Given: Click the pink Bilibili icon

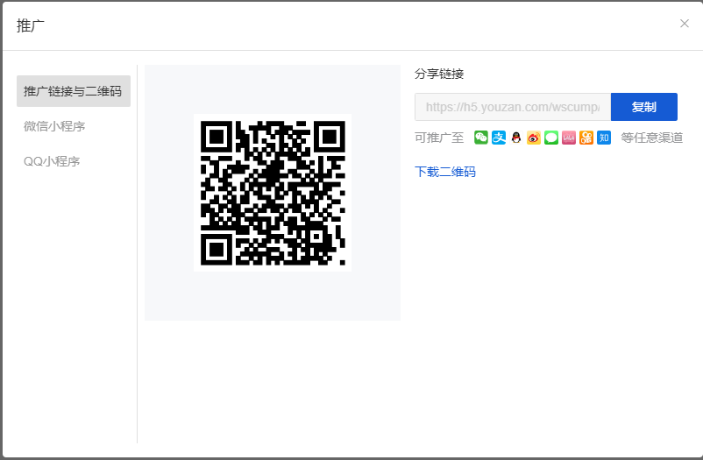Looking at the screenshot, I should pyautogui.click(x=569, y=138).
